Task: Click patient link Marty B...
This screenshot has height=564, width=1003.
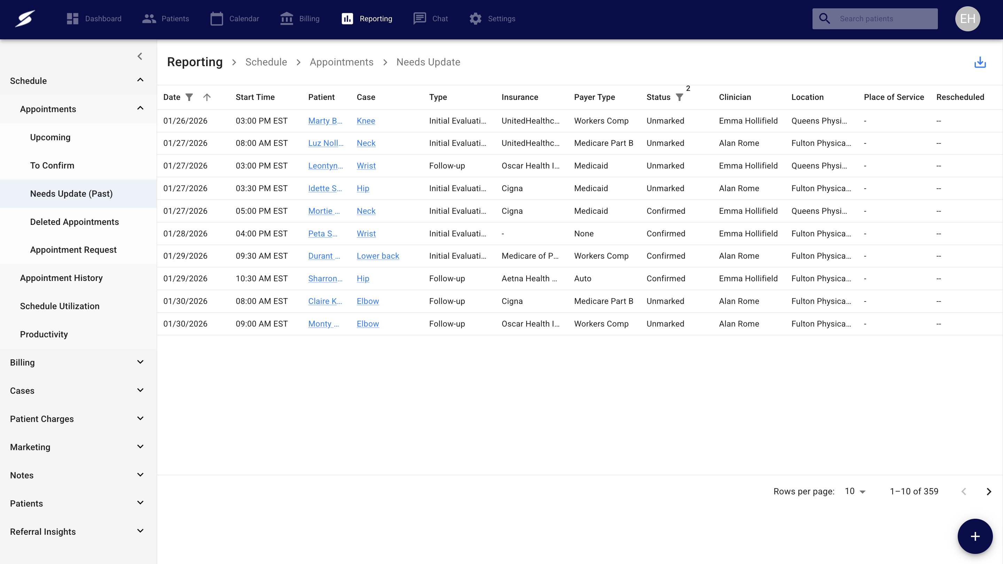Action: 325,121
